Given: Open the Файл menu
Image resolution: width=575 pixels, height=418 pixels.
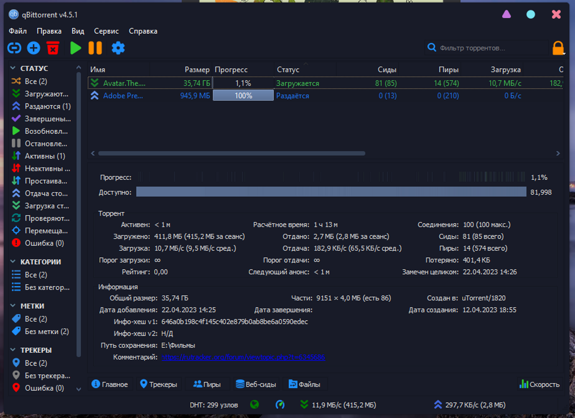Looking at the screenshot, I should coord(18,31).
